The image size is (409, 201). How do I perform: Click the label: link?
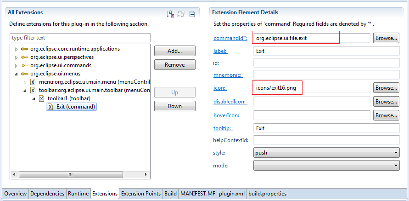click(221, 51)
